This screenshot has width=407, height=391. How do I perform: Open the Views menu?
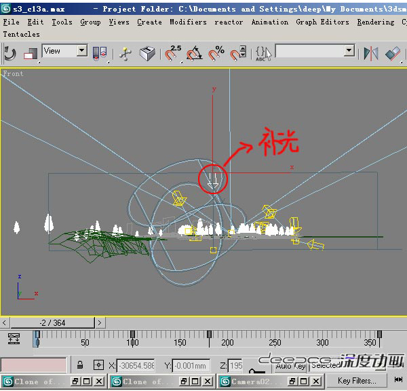click(x=119, y=22)
